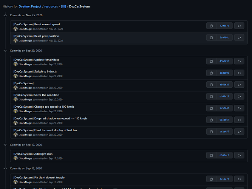Open Dyztiny_Project breadcrumb link

[x=30, y=6]
